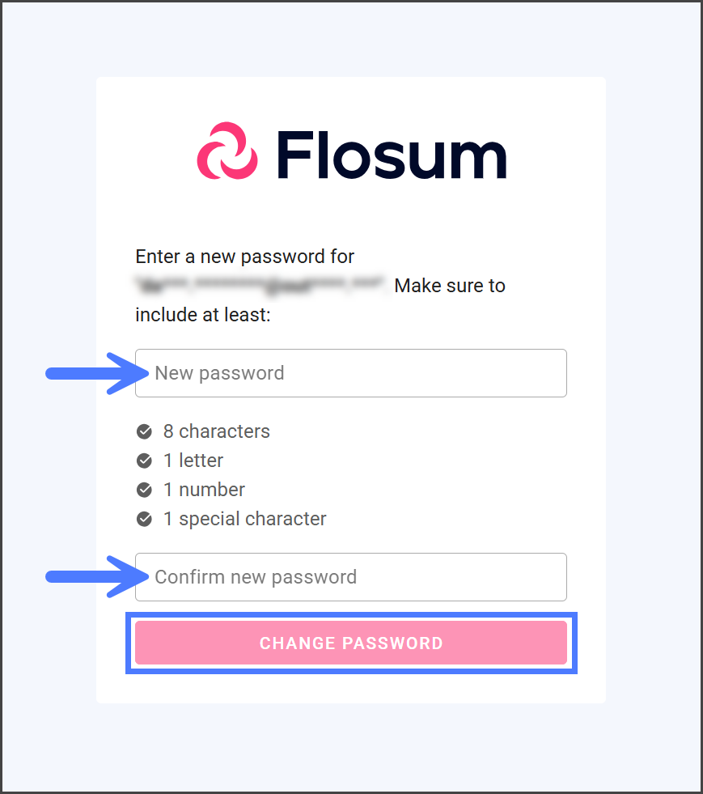The width and height of the screenshot is (703, 794).
Task: Click the checkmark icon beside 8 characters
Action: [145, 431]
